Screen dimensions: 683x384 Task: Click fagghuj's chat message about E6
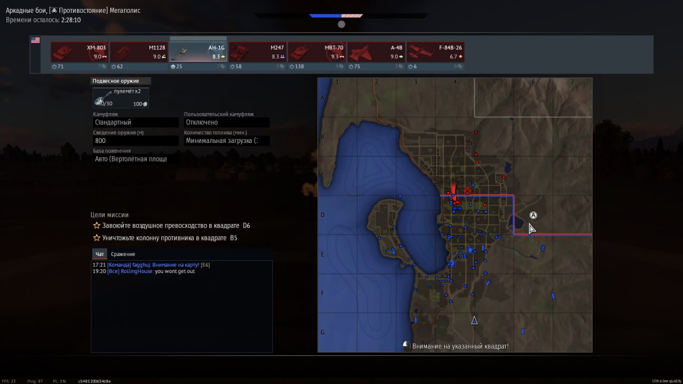pos(151,265)
